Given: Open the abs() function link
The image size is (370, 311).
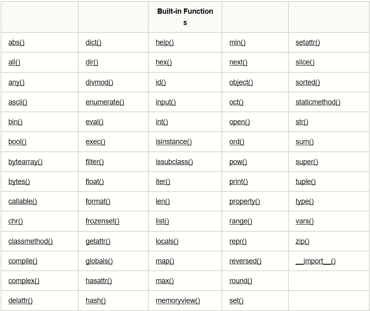Looking at the screenshot, I should tap(17, 42).
